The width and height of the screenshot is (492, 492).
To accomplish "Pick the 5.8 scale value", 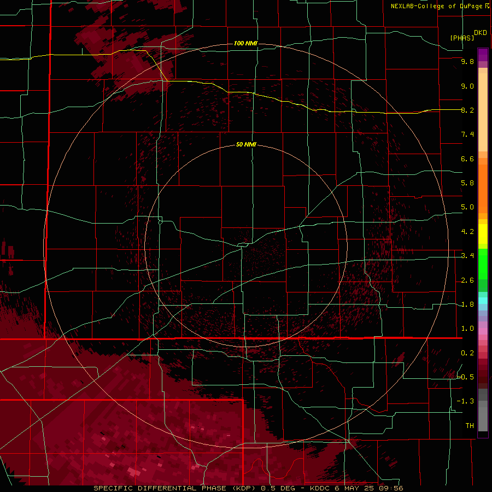I will click(467, 183).
